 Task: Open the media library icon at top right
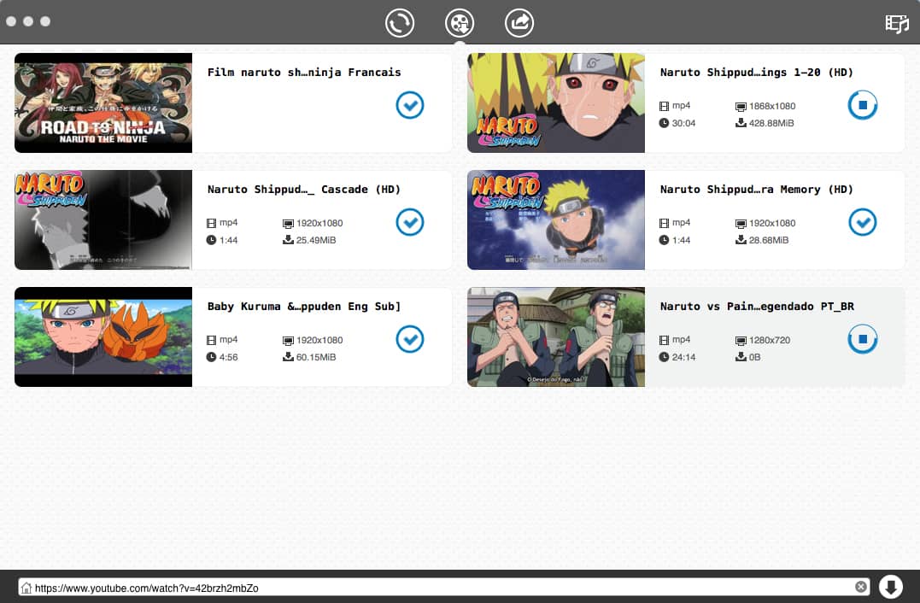tap(897, 23)
